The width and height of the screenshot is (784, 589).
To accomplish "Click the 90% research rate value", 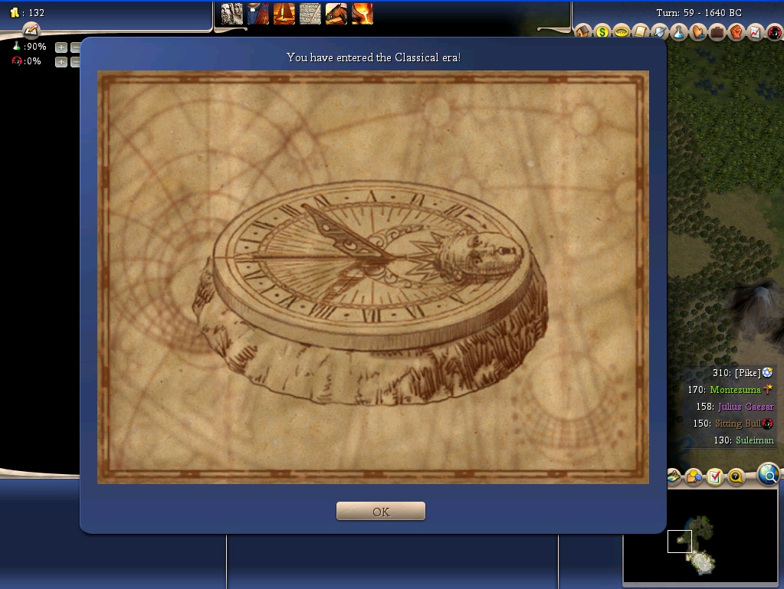I will tap(37, 47).
